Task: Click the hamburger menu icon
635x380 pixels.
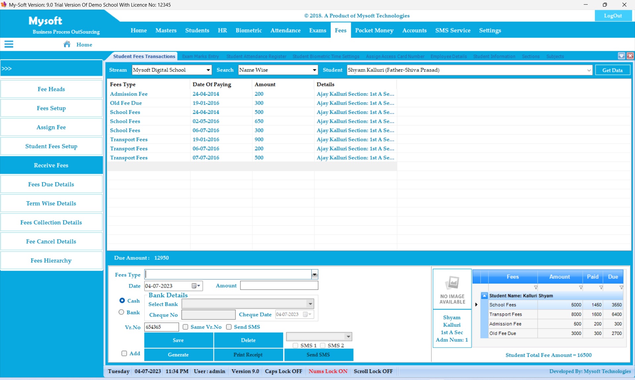Action: tap(9, 44)
